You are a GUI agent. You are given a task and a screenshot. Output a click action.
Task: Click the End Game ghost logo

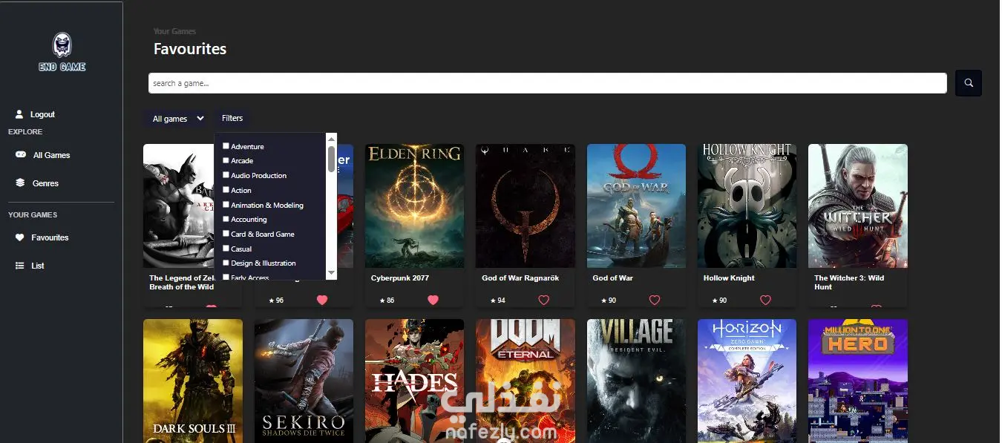62,52
